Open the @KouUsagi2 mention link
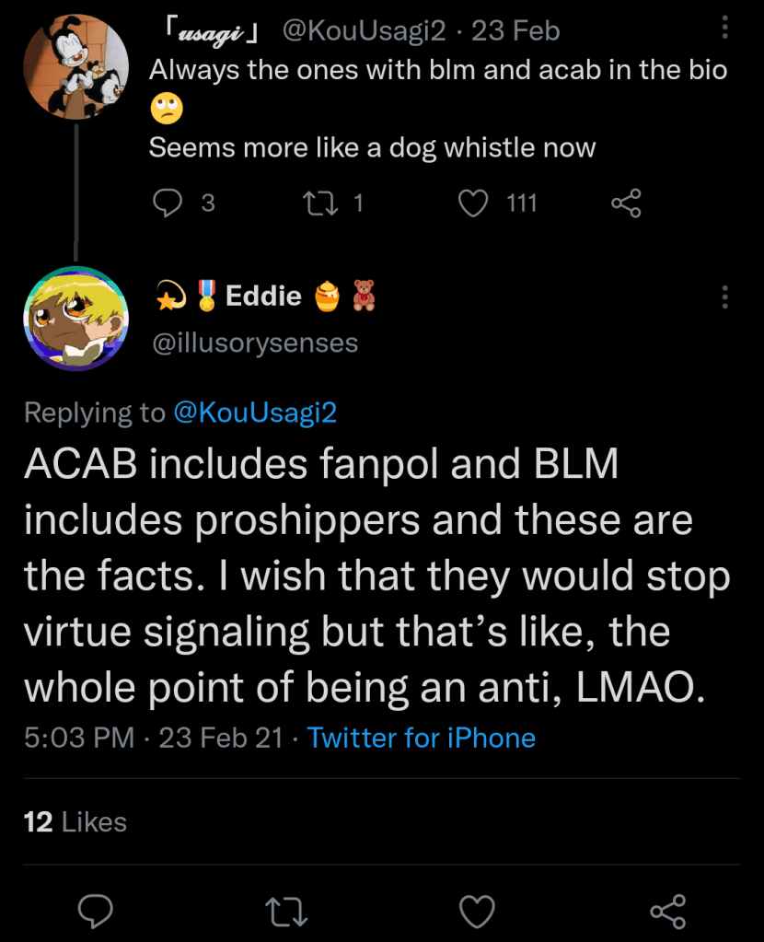 (x=255, y=413)
